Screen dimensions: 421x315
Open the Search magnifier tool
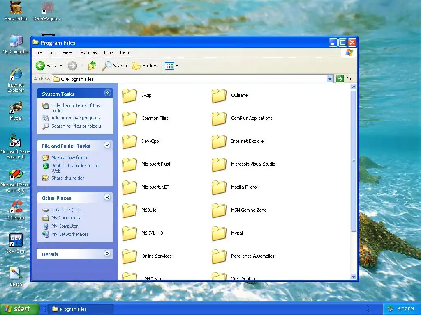(x=114, y=66)
